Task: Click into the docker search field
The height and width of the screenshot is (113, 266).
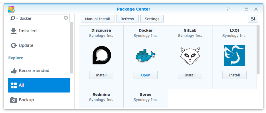Action: click(x=41, y=18)
